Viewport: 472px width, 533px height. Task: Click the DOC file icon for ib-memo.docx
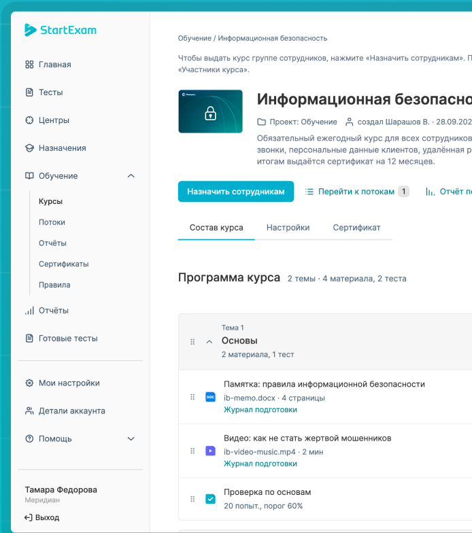point(211,397)
